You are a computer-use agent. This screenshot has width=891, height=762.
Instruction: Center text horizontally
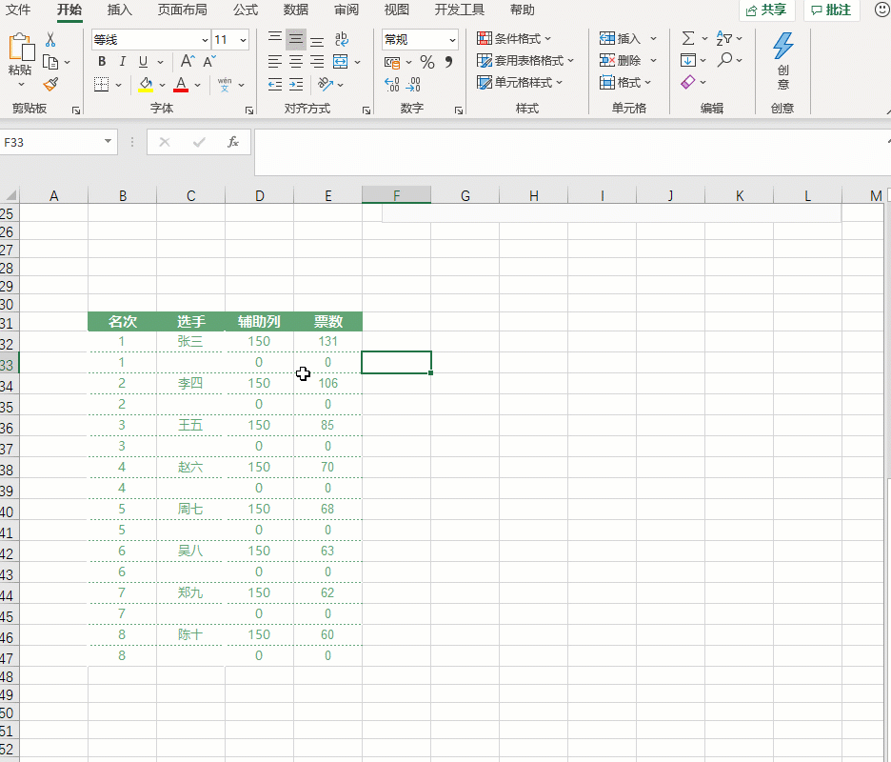click(296, 61)
